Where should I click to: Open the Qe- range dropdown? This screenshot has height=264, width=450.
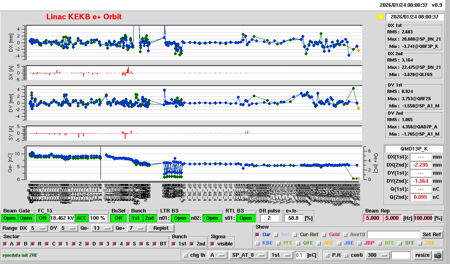tap(101, 228)
